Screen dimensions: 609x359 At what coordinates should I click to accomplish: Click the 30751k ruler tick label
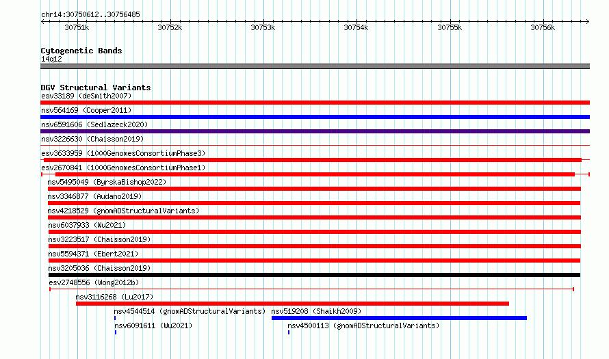(x=77, y=27)
